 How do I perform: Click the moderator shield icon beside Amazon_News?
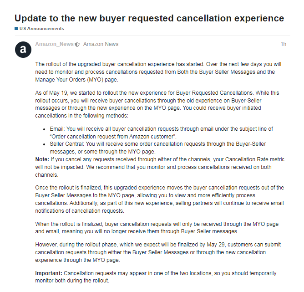77,45
